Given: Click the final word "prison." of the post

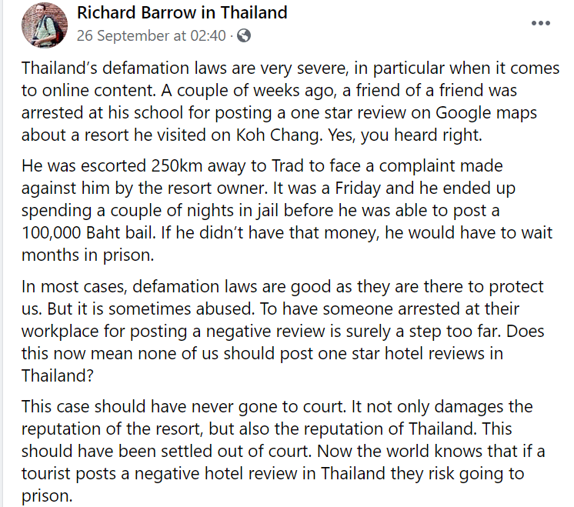Looking at the screenshot, I should (x=47, y=496).
